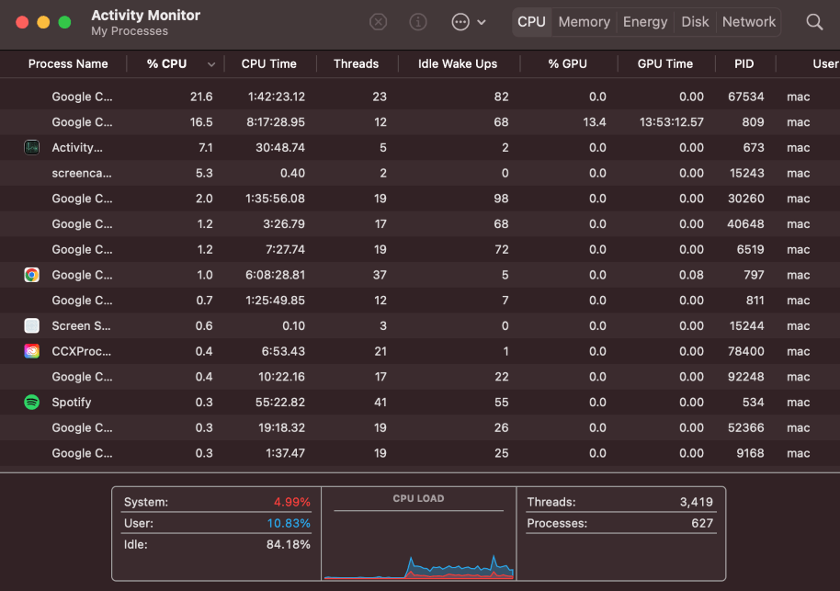
Task: Click the Activity Monitor process icon
Action: (x=32, y=147)
